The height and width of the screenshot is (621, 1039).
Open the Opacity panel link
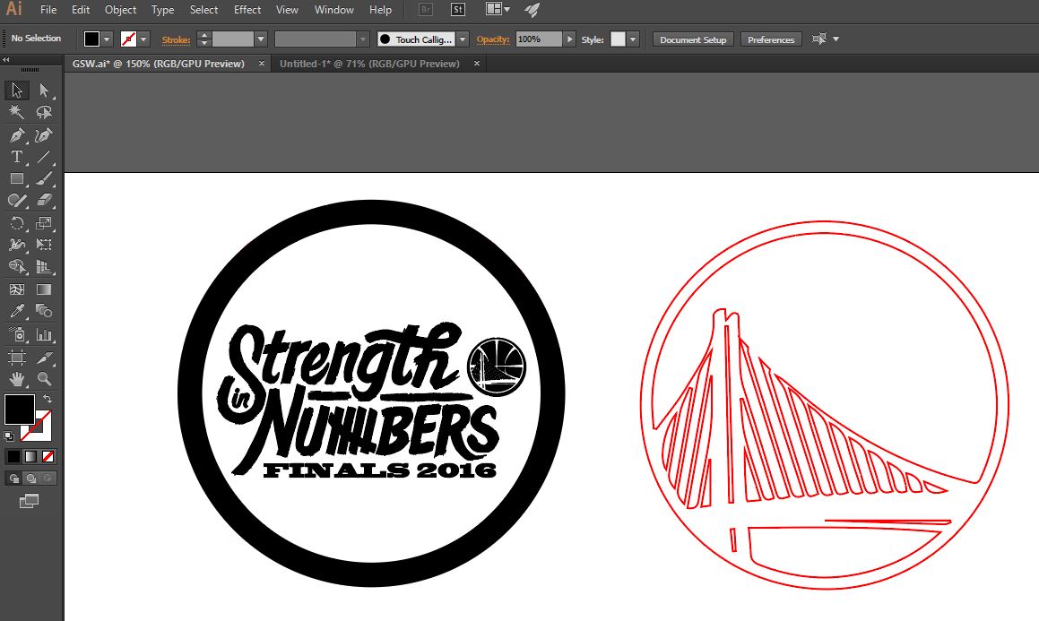[x=493, y=39]
